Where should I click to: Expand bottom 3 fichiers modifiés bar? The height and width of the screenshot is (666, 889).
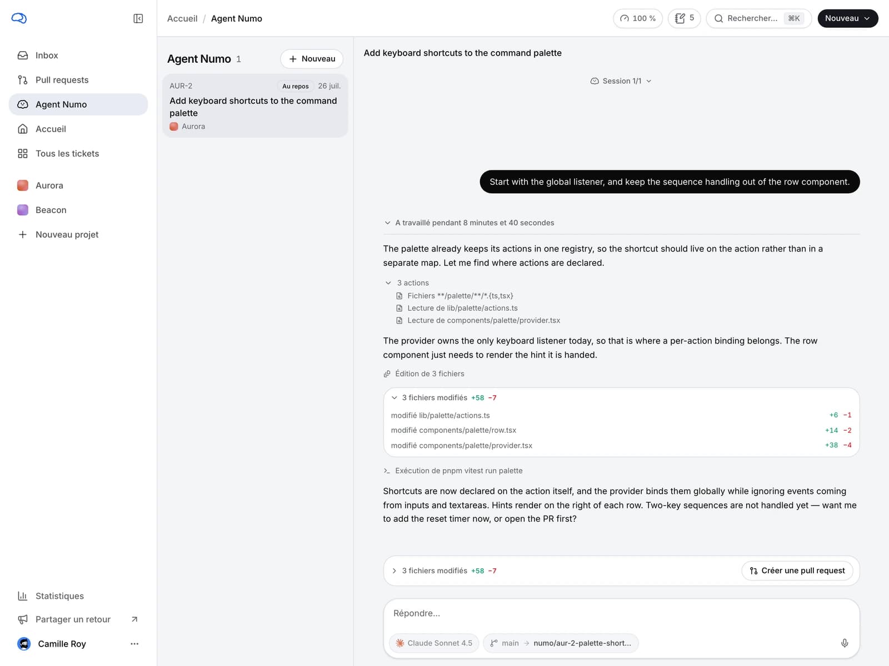click(x=443, y=571)
